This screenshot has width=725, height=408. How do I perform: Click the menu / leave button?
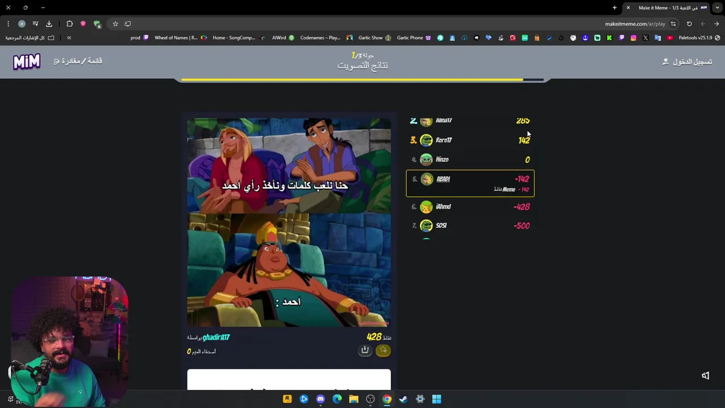[78, 61]
